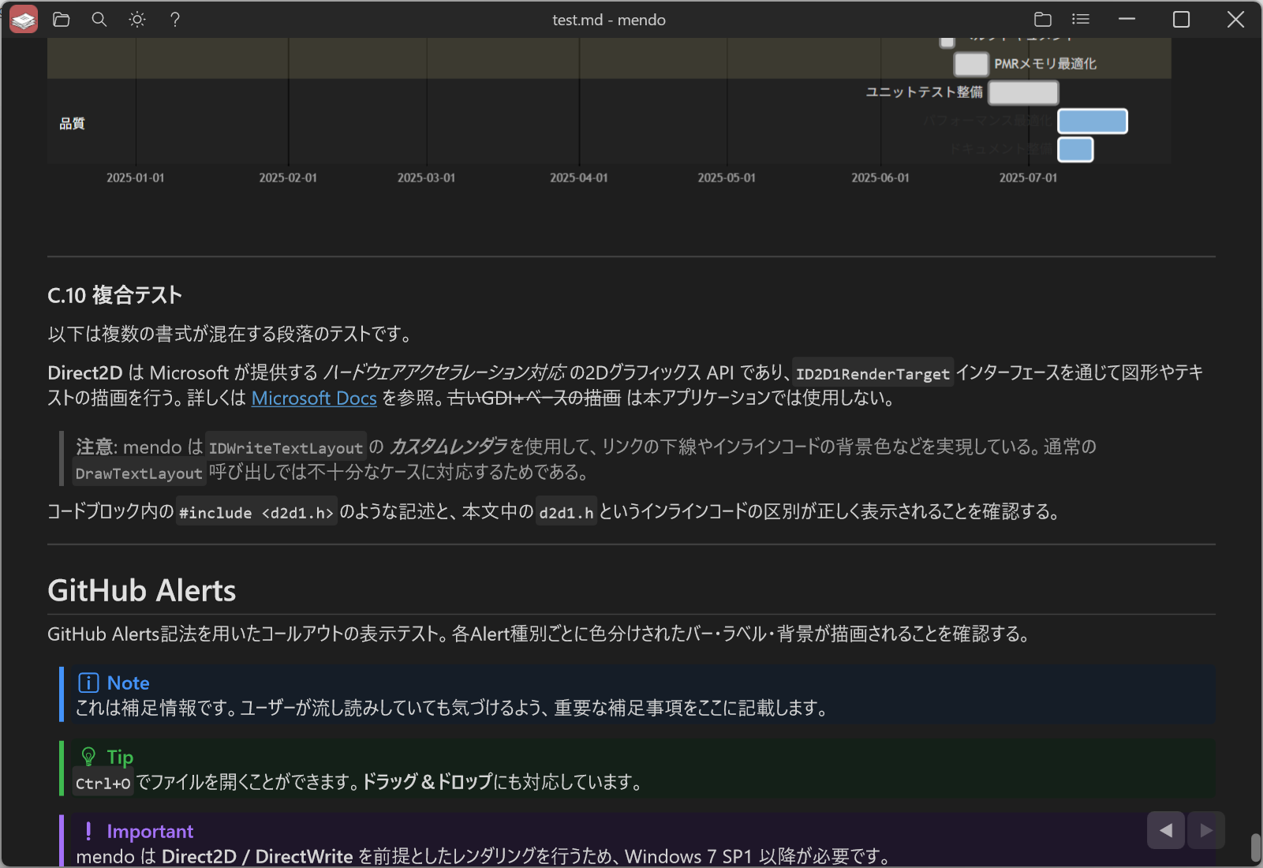Image resolution: width=1263 pixels, height=868 pixels.
Task: Click the mendo app logo icon
Action: tap(24, 20)
